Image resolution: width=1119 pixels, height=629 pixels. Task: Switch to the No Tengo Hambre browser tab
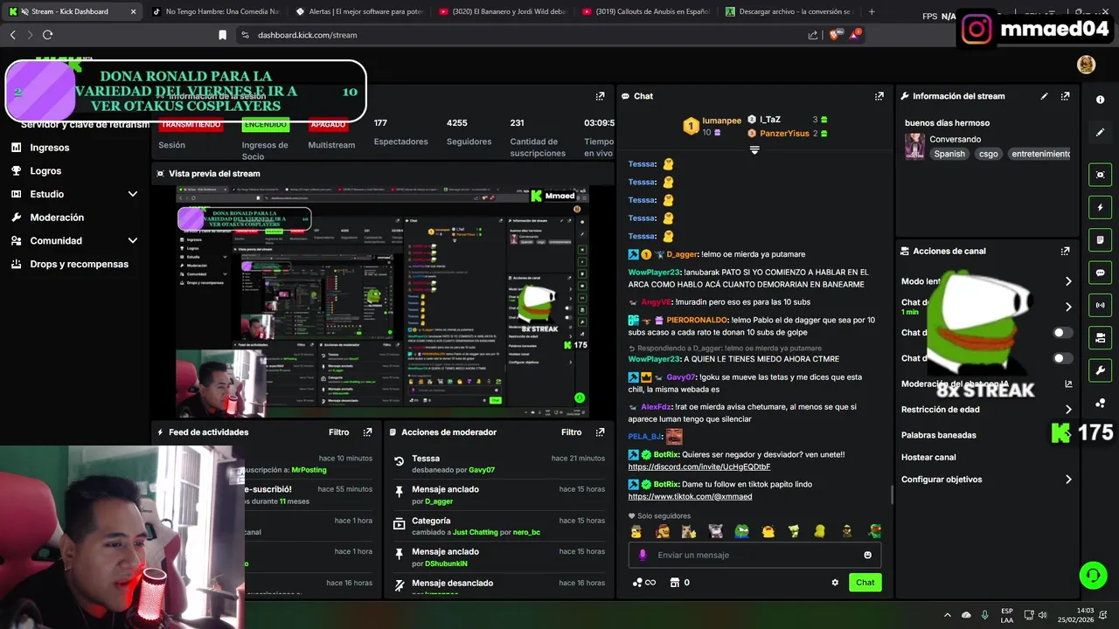214,11
